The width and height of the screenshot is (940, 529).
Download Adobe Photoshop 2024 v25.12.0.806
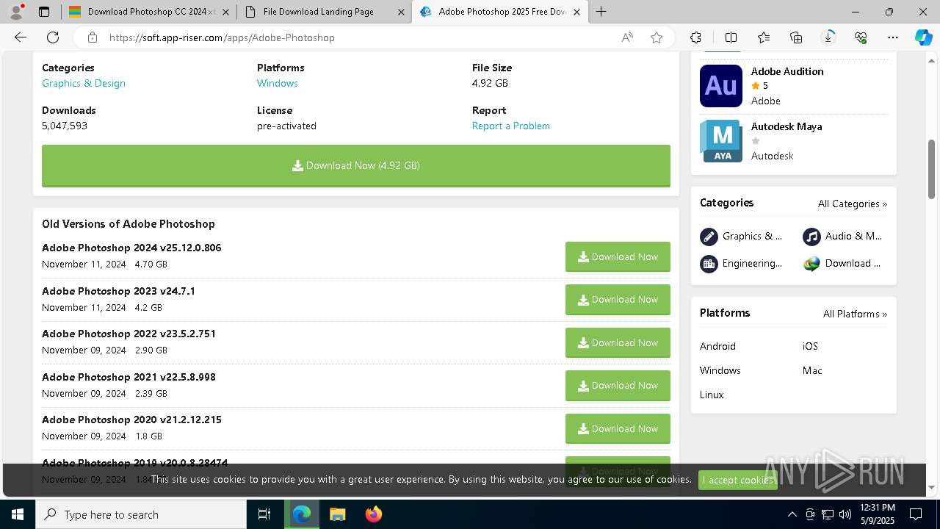(618, 257)
